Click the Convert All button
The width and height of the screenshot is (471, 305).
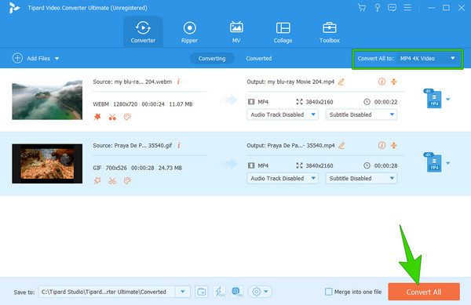(x=424, y=292)
